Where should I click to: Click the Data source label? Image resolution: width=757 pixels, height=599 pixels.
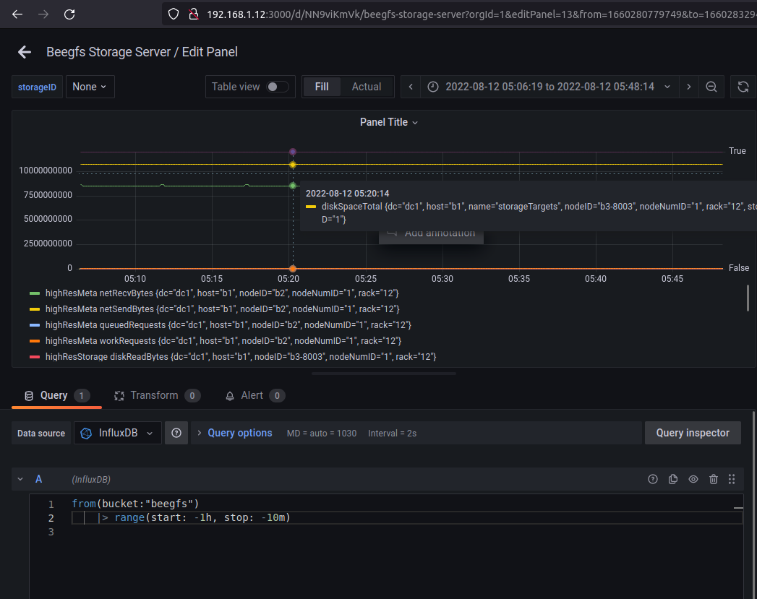(x=41, y=433)
